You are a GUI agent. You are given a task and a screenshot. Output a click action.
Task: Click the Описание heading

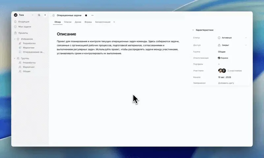pyautogui.click(x=66, y=34)
